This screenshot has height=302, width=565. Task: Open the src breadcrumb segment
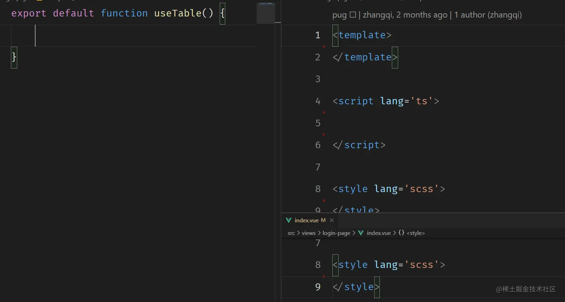(291, 233)
